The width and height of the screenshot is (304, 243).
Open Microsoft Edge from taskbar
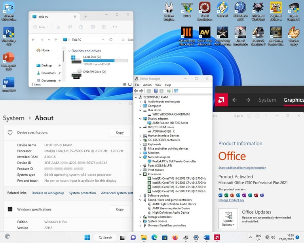pyautogui.click(x=154, y=237)
